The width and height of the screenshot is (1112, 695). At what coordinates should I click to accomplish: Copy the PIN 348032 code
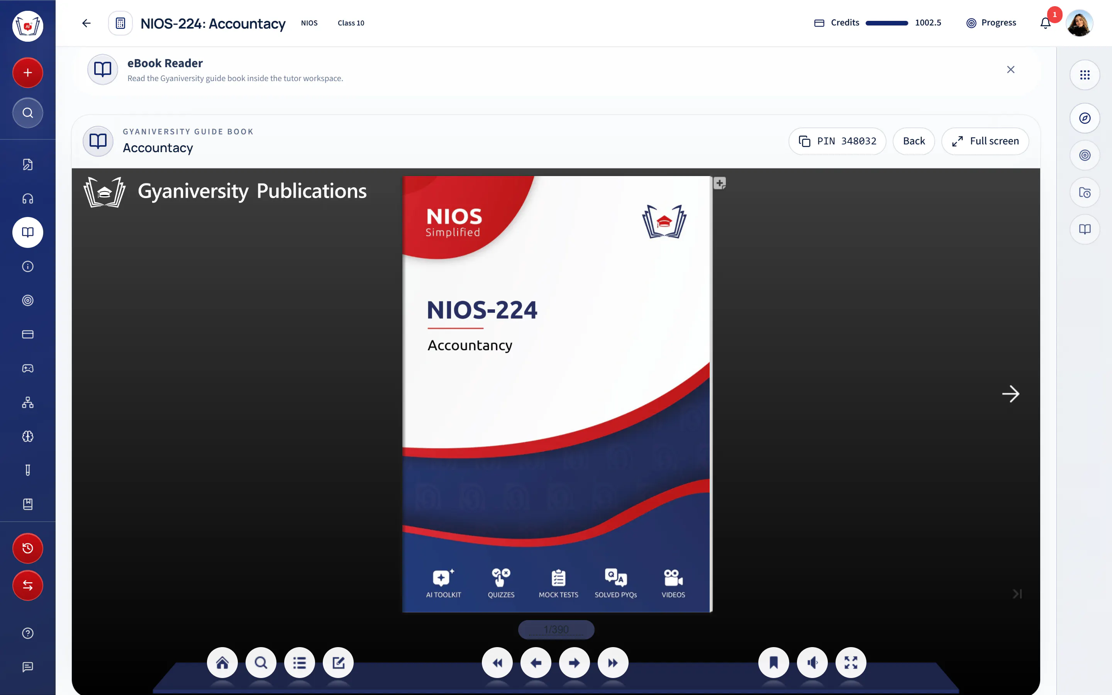pos(837,141)
